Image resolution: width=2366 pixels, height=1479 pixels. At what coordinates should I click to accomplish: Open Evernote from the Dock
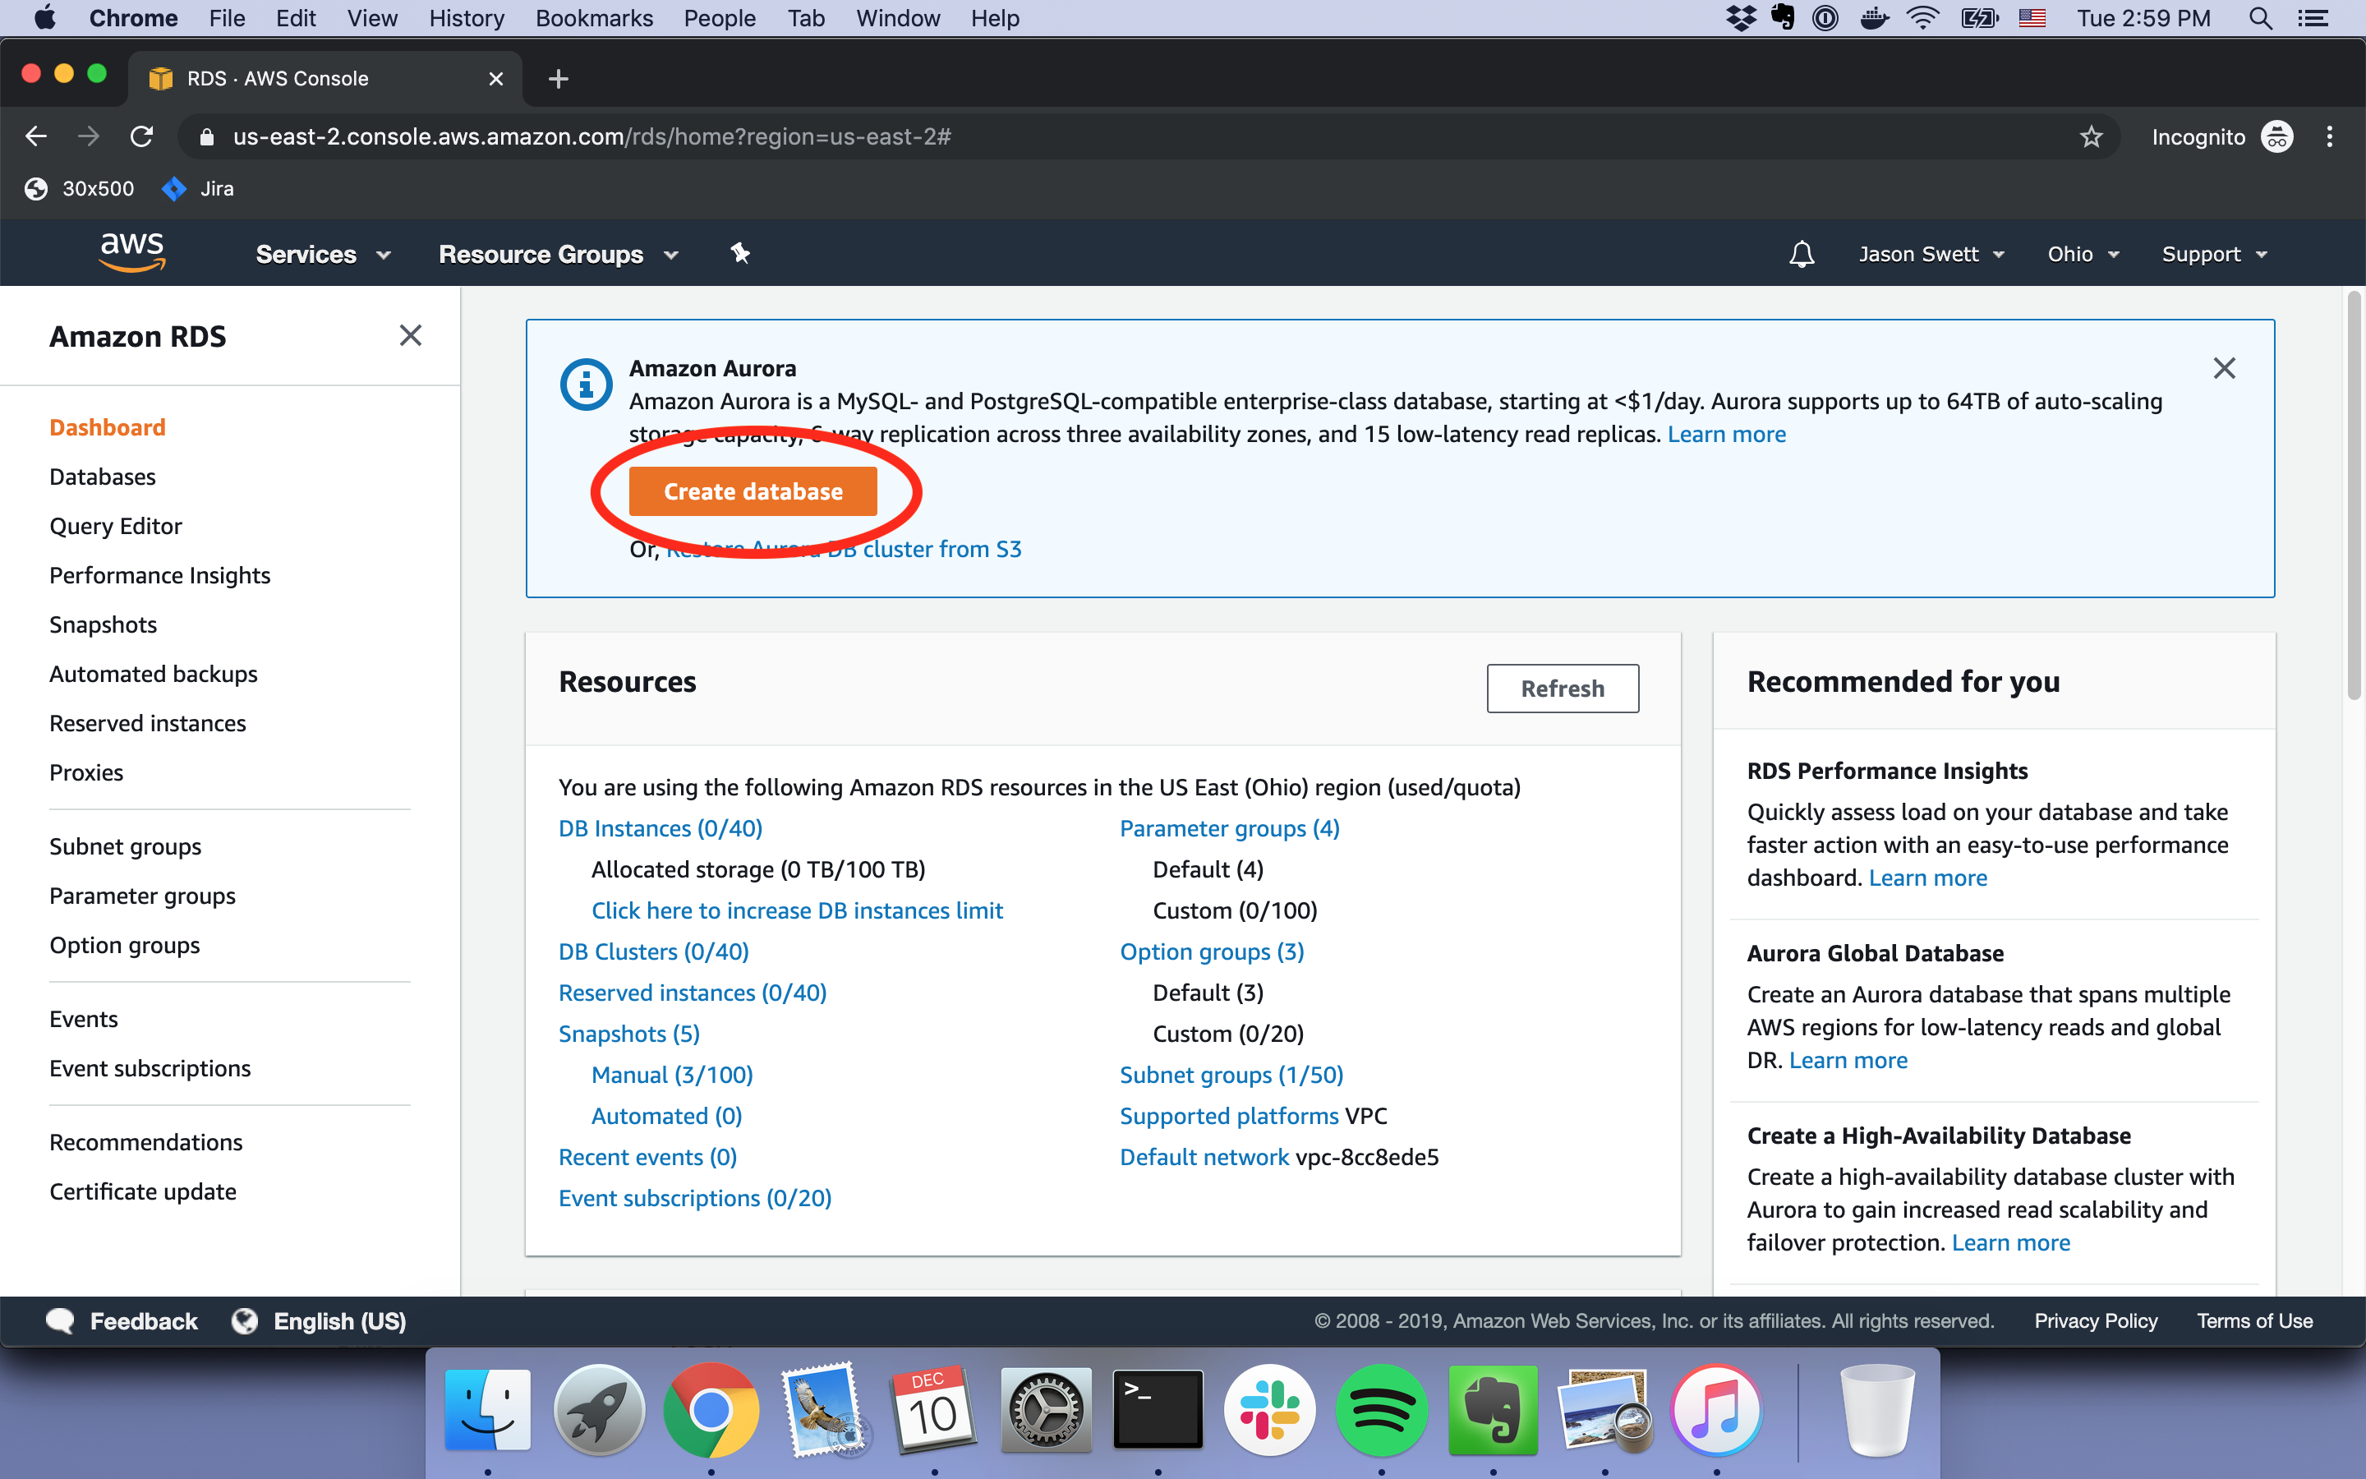pos(1493,1409)
